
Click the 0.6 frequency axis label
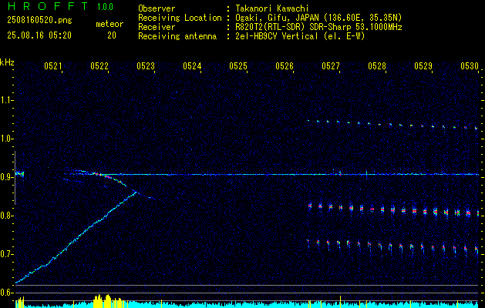(6, 293)
